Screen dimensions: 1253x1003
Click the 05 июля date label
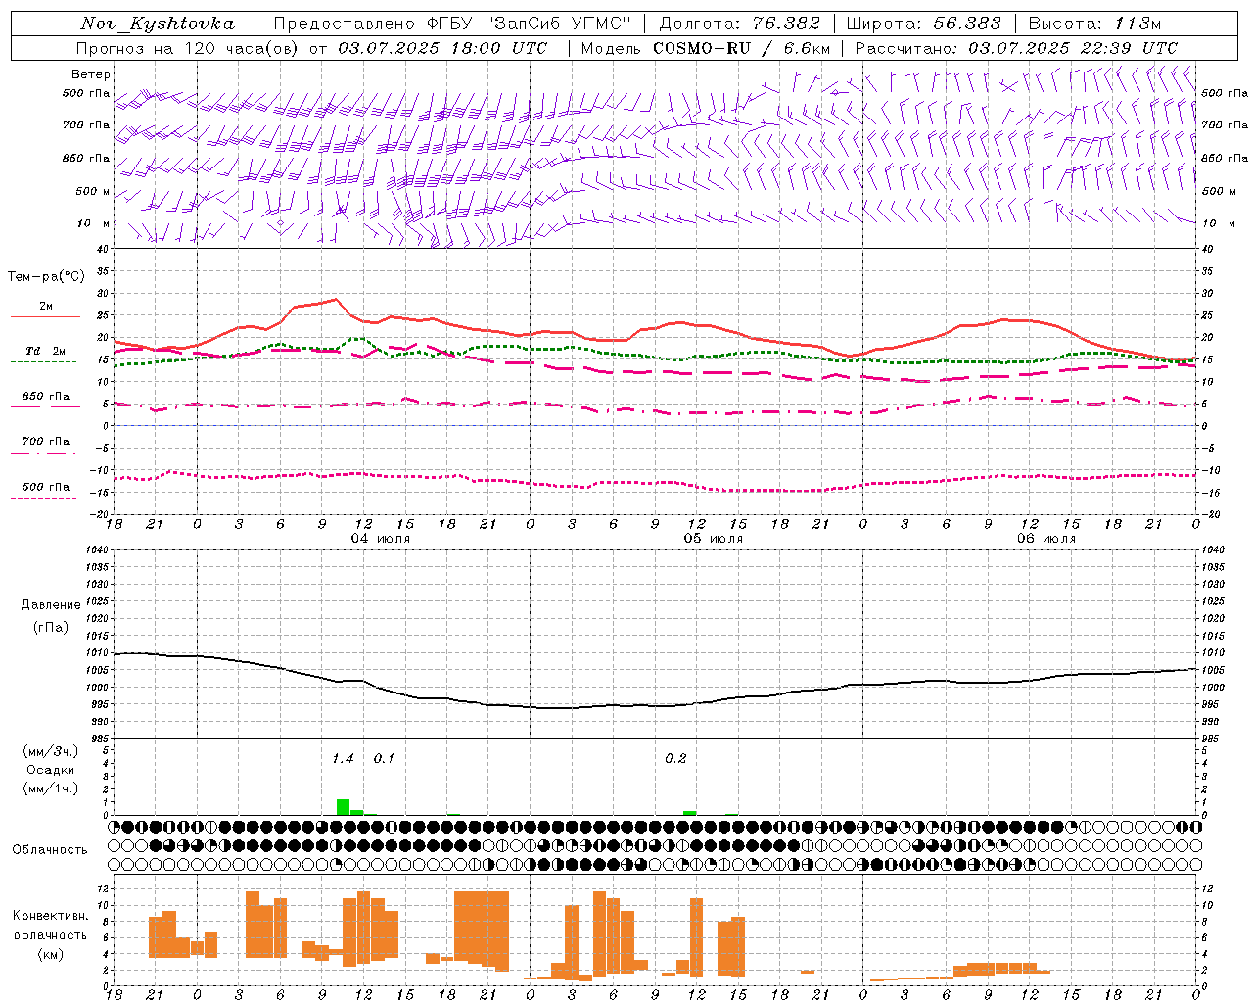(x=714, y=539)
